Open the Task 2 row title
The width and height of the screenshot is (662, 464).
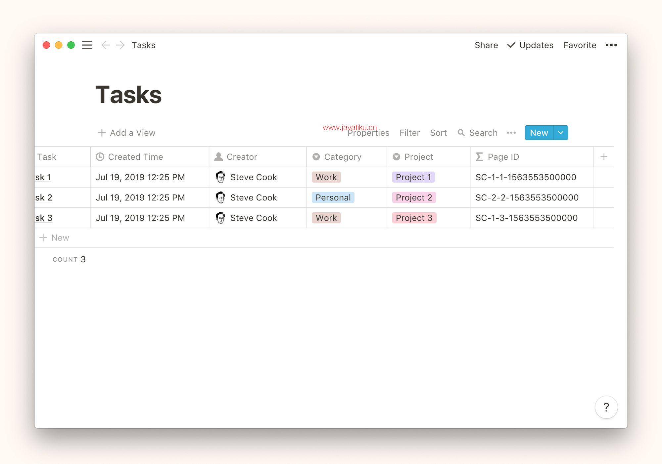tap(44, 197)
